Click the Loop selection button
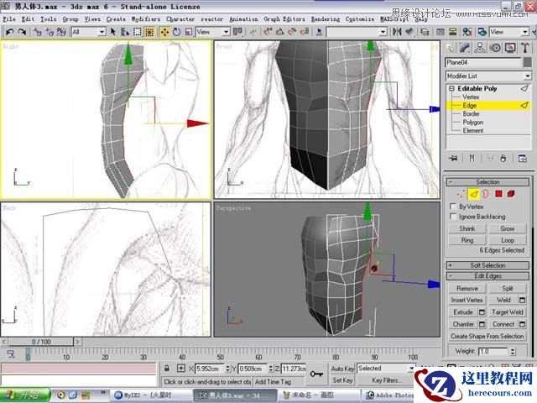537x403 pixels. pyautogui.click(x=508, y=239)
